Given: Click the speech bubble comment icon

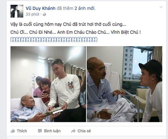Looking at the screenshot, I should [x=40, y=131].
